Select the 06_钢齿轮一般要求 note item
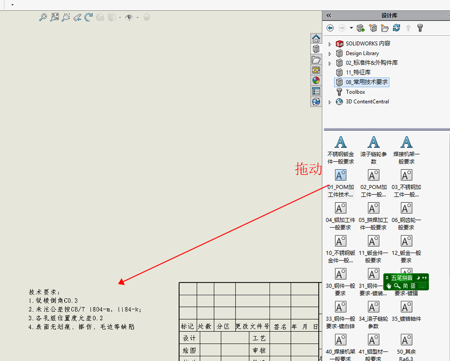This screenshot has width=450, height=361. pos(406,216)
